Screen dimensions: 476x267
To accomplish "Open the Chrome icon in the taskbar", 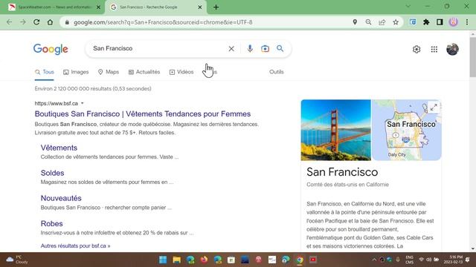I will (300, 260).
